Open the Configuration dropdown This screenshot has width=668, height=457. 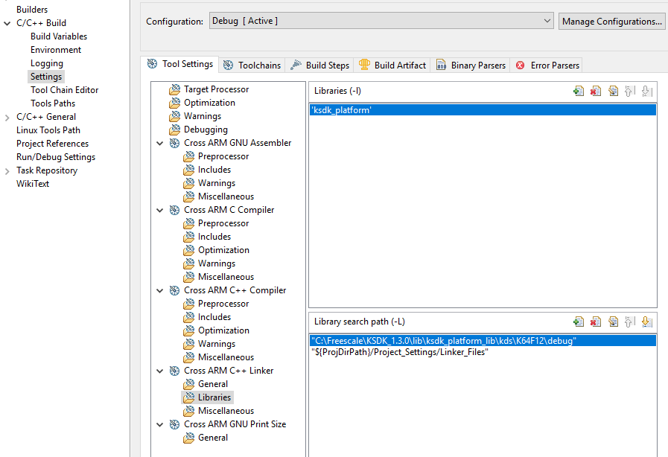(x=547, y=21)
